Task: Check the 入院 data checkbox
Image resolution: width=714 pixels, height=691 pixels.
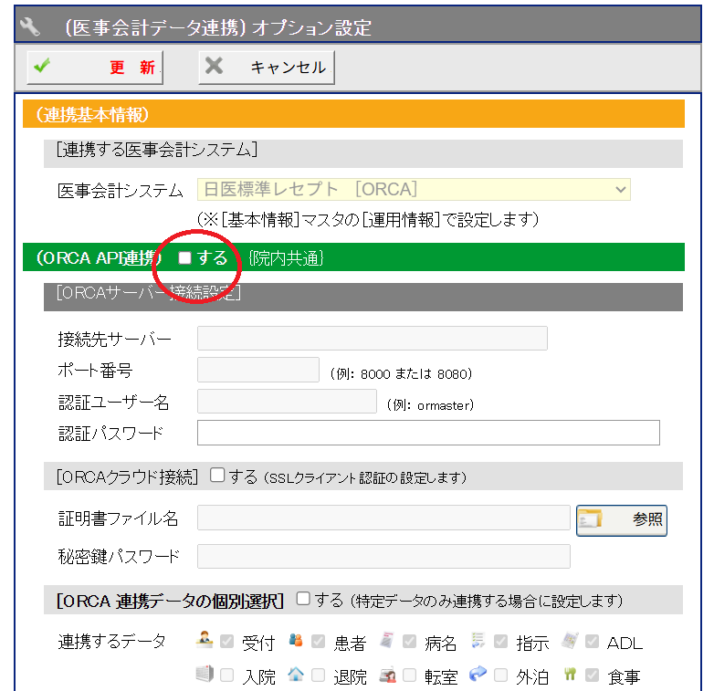Action: point(226,675)
